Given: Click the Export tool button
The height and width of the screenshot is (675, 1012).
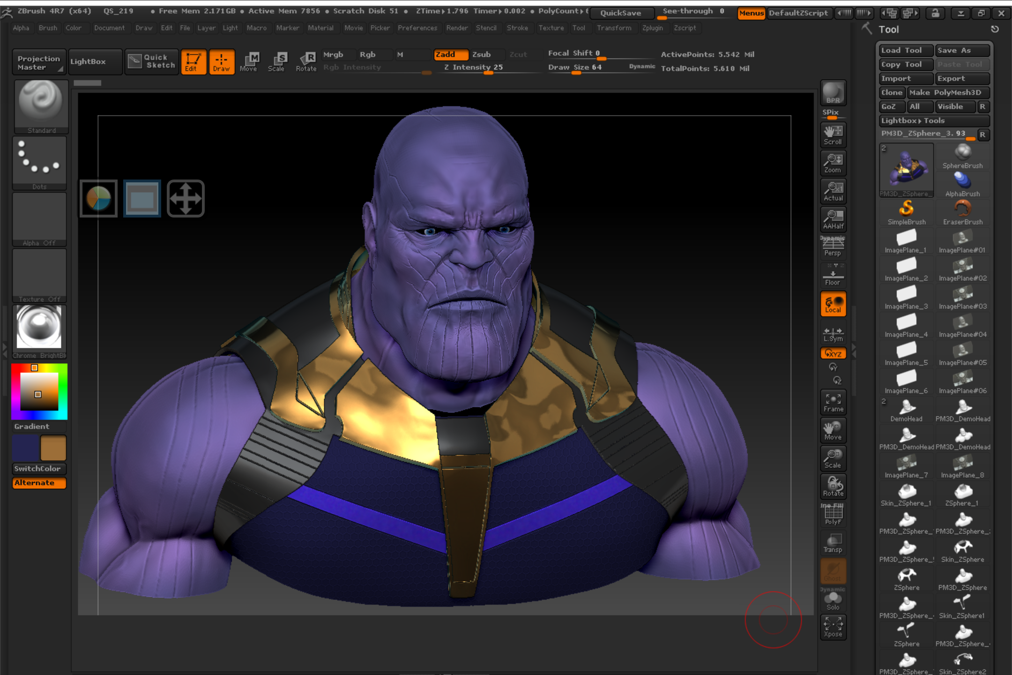Looking at the screenshot, I should pos(962,79).
